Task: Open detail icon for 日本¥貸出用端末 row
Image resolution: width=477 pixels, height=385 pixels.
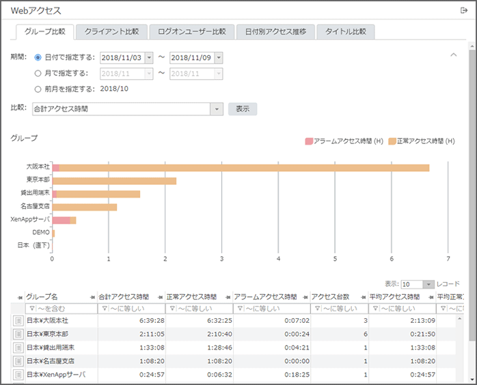Action: point(18,347)
